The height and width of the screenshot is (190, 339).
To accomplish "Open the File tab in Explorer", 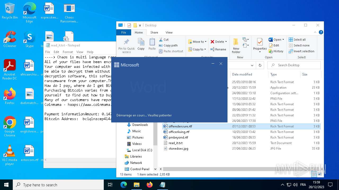I will (x=124, y=32).
